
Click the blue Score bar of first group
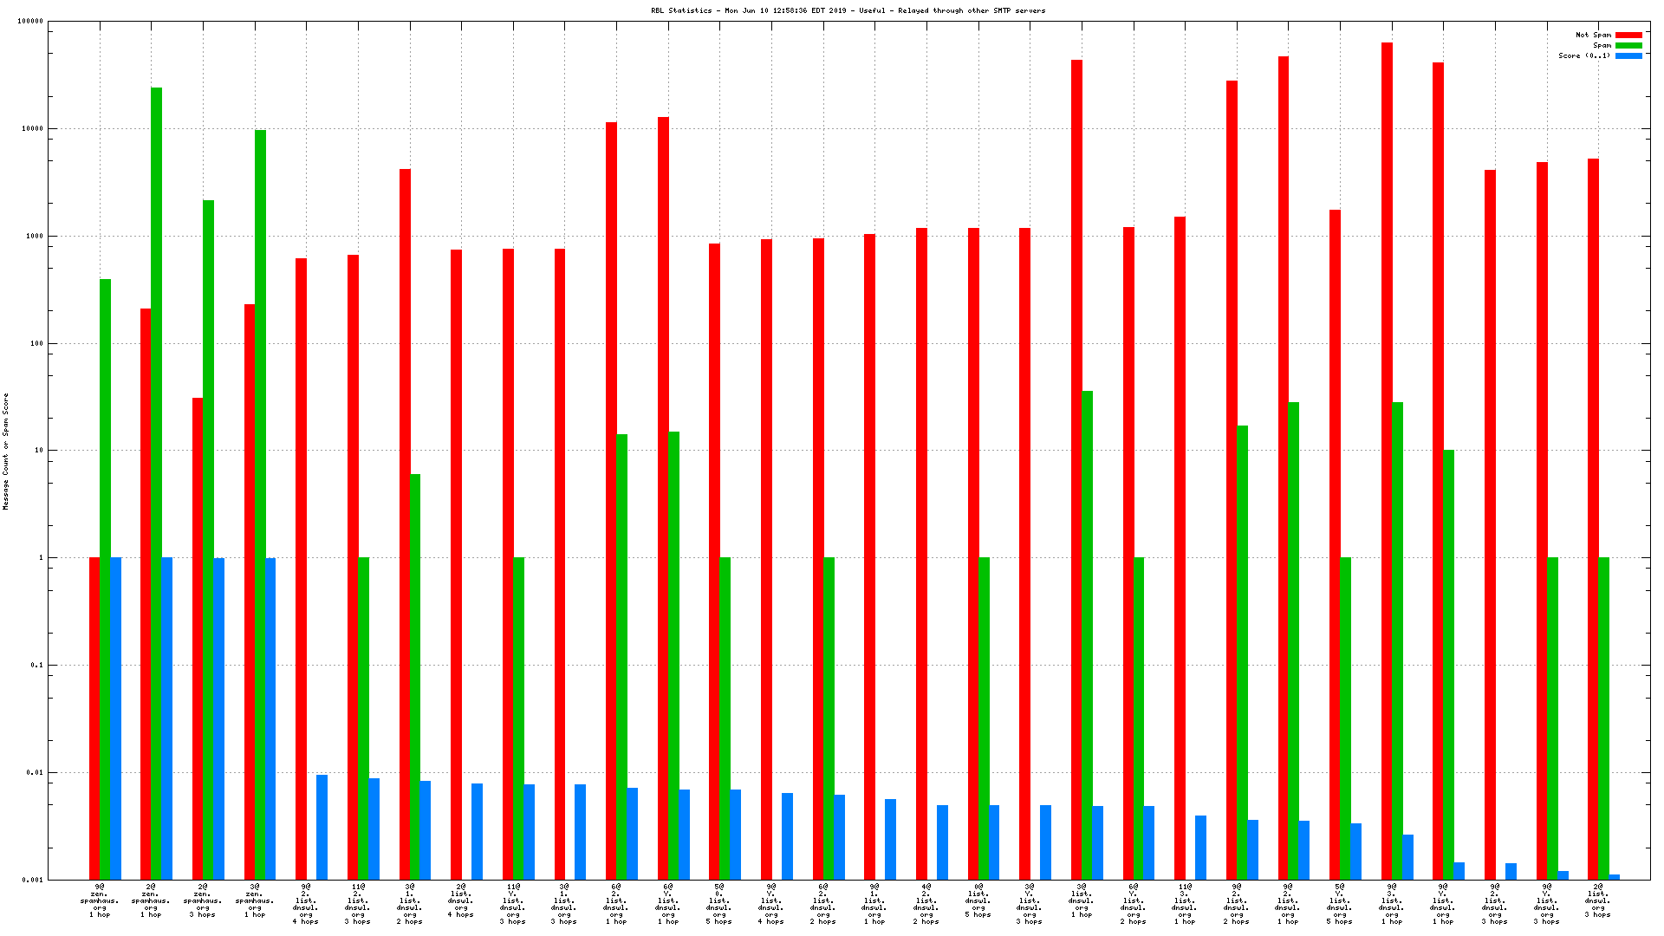tap(115, 718)
